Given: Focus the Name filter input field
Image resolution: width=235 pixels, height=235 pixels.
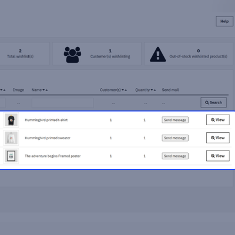Looking at the screenshot, I should [62, 103].
